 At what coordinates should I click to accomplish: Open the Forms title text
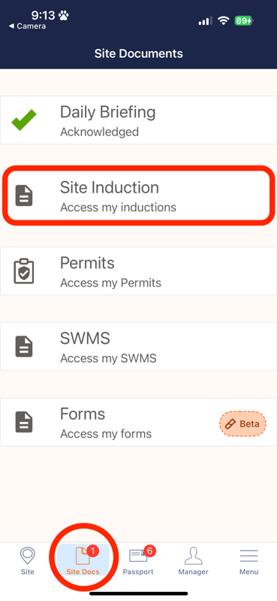[x=83, y=414]
